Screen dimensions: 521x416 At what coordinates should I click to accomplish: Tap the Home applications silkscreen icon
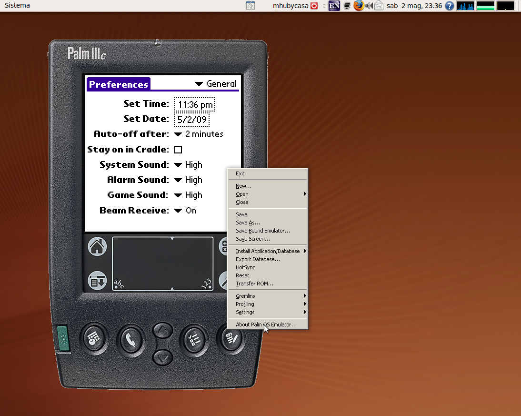(x=97, y=247)
